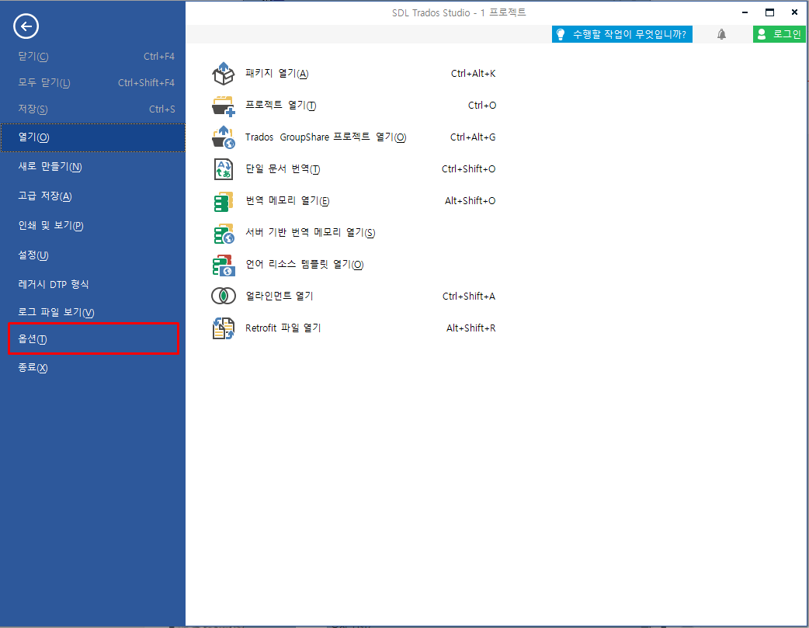Click the 프로젝트 열기 folder icon
809x628 pixels.
pos(224,106)
